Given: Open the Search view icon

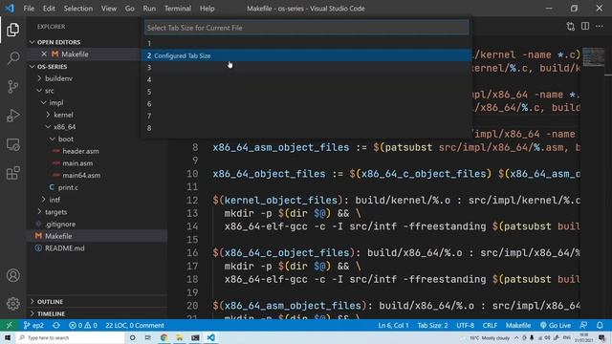Looking at the screenshot, I should [x=12, y=58].
